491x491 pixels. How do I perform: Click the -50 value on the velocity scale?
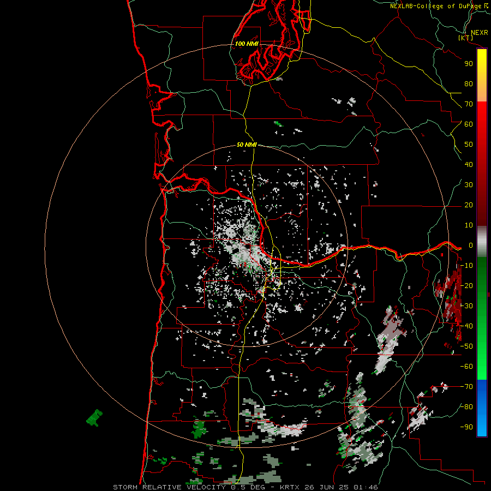click(x=466, y=346)
